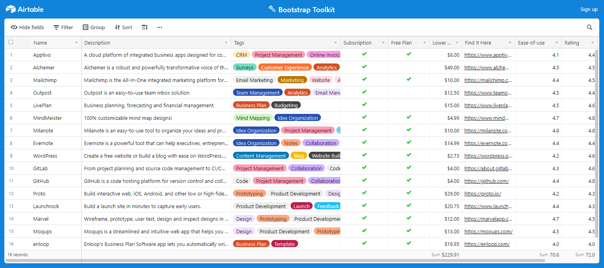Image resolution: width=604 pixels, height=268 pixels.
Task: Click the CRM tag in Apptivo row
Action: tap(242, 55)
